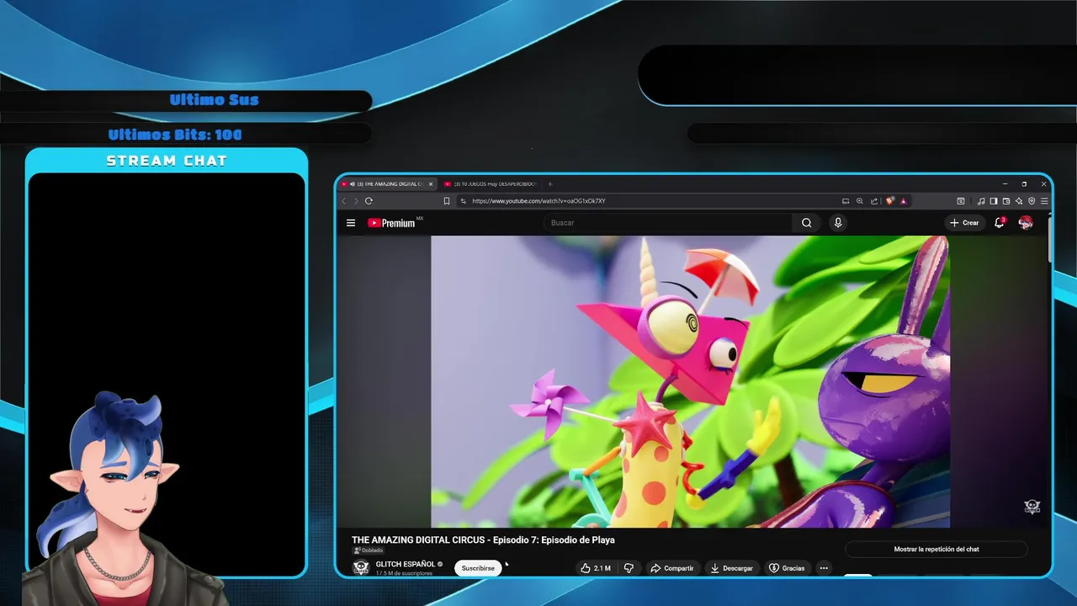Like the video (2.1 M thumbs-up)
Viewport: 1077px width, 606px height.
click(x=597, y=568)
